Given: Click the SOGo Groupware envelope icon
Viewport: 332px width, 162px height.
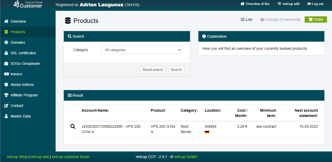Looking at the screenshot, I should point(6,63).
